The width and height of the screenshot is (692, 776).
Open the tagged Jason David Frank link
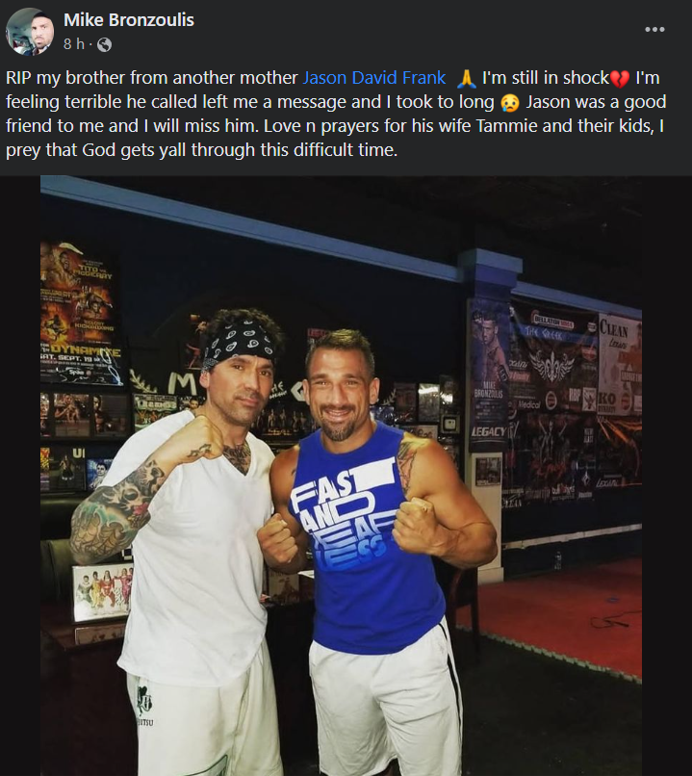[x=374, y=78]
